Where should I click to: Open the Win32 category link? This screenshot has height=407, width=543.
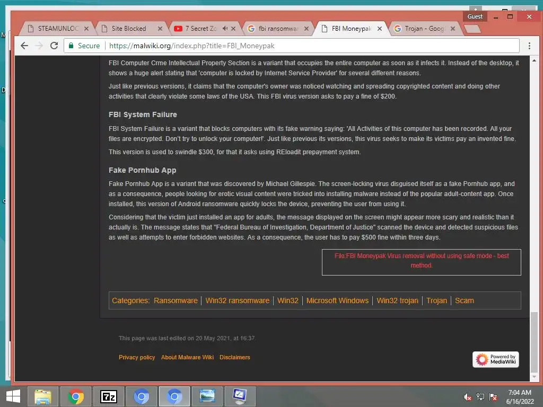coord(288,300)
